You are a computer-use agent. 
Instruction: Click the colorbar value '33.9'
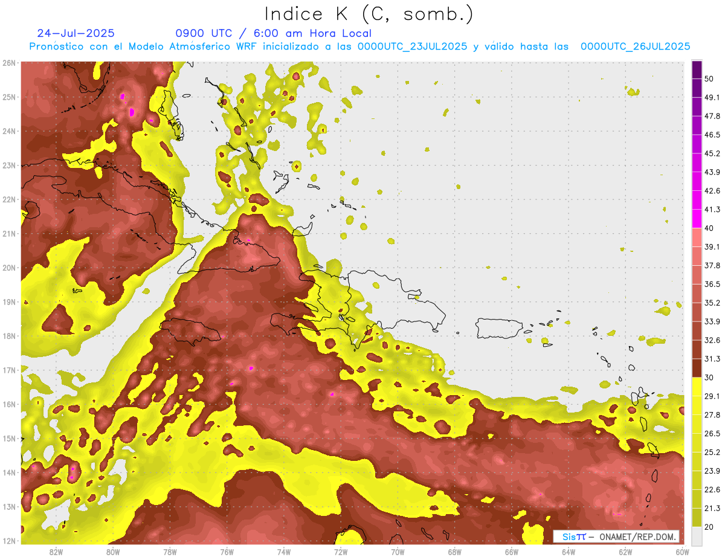(x=712, y=321)
